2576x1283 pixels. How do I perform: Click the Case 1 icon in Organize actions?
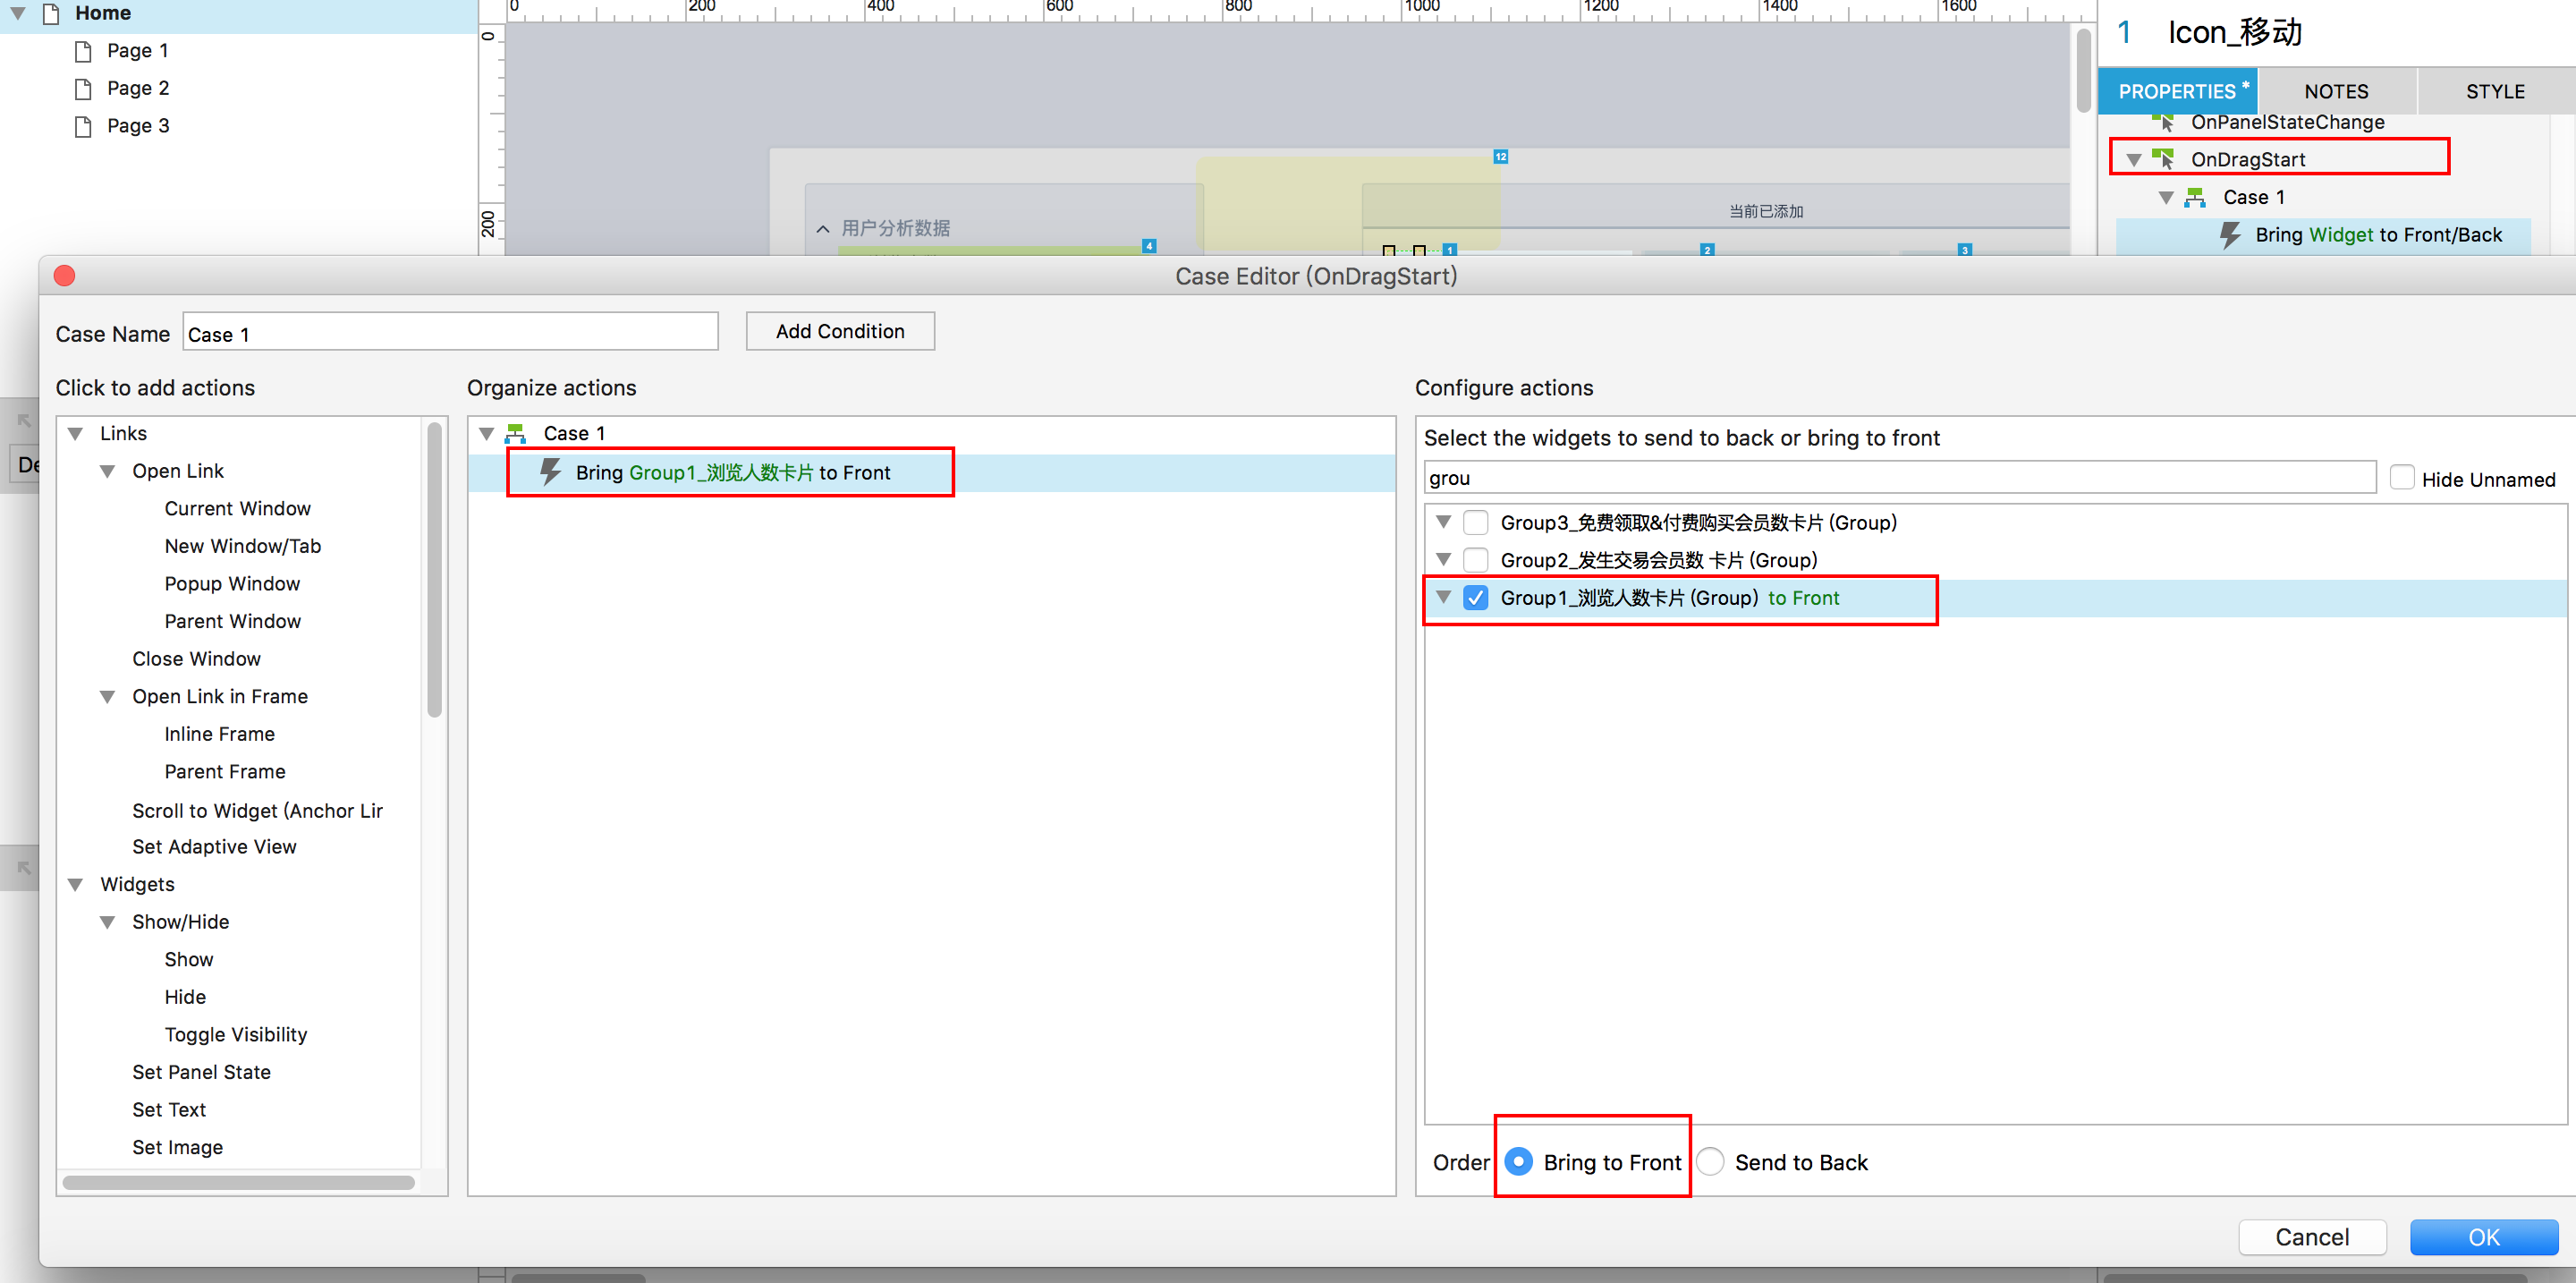click(x=516, y=433)
